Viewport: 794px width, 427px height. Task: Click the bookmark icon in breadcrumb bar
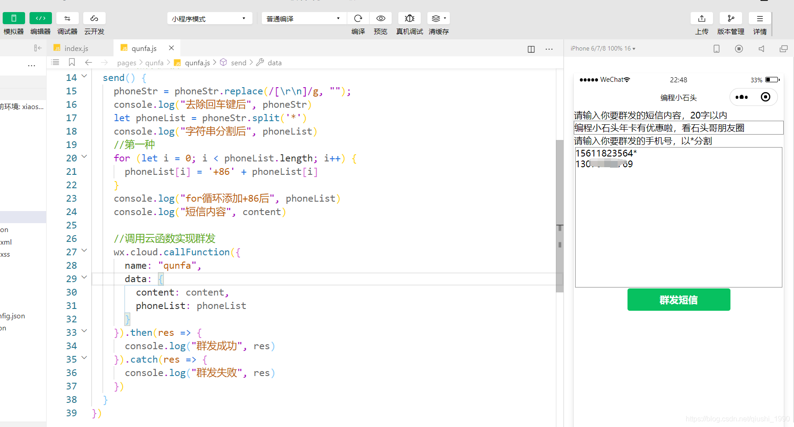click(72, 63)
